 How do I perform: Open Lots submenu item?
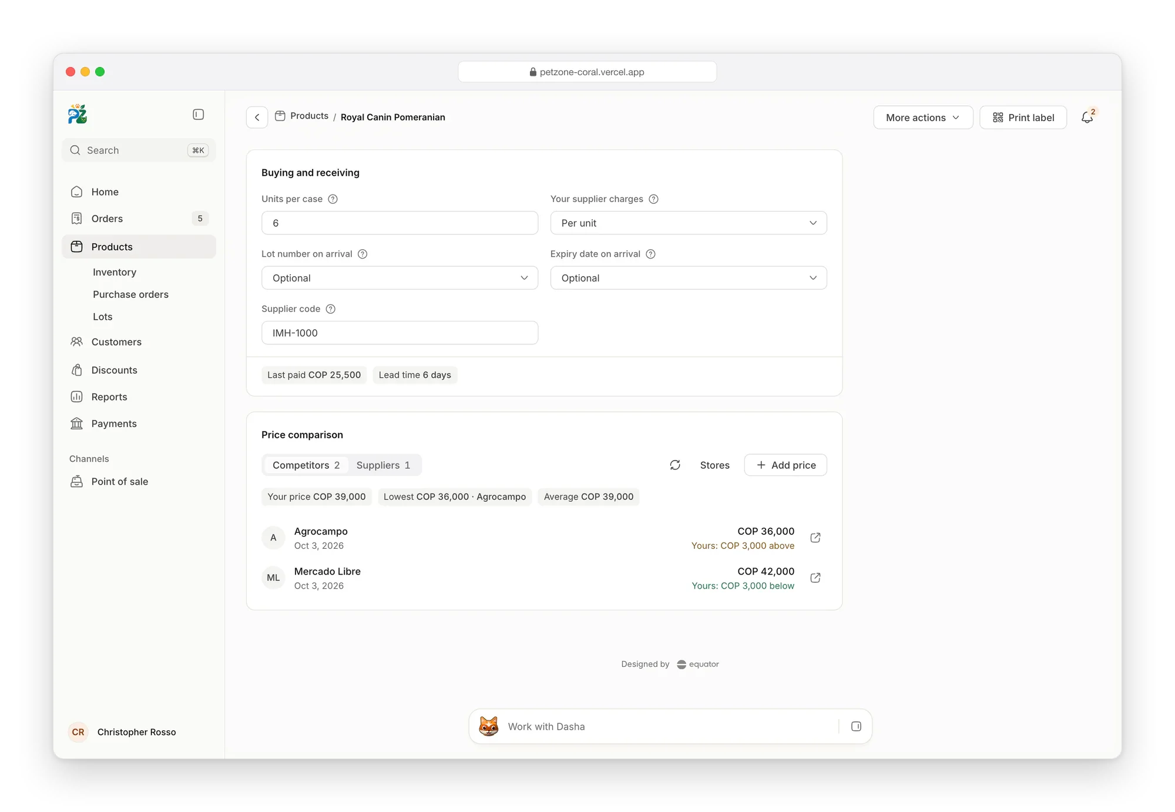pyautogui.click(x=103, y=317)
